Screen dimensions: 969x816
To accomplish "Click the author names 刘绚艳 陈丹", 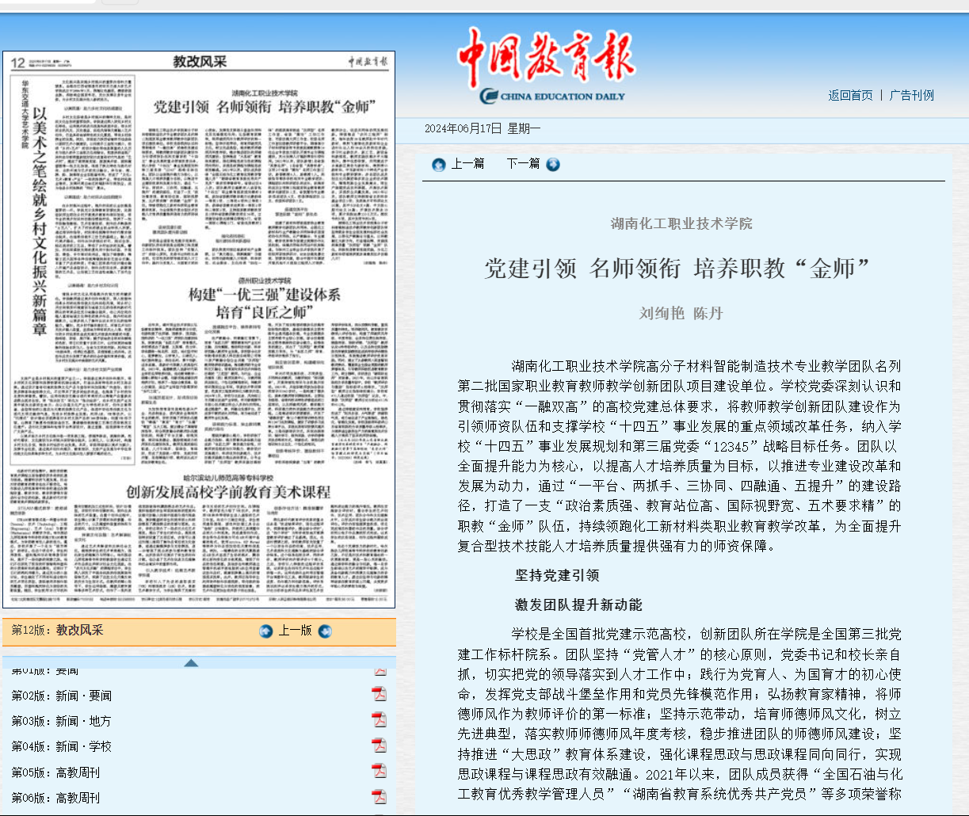I will pyautogui.click(x=681, y=314).
